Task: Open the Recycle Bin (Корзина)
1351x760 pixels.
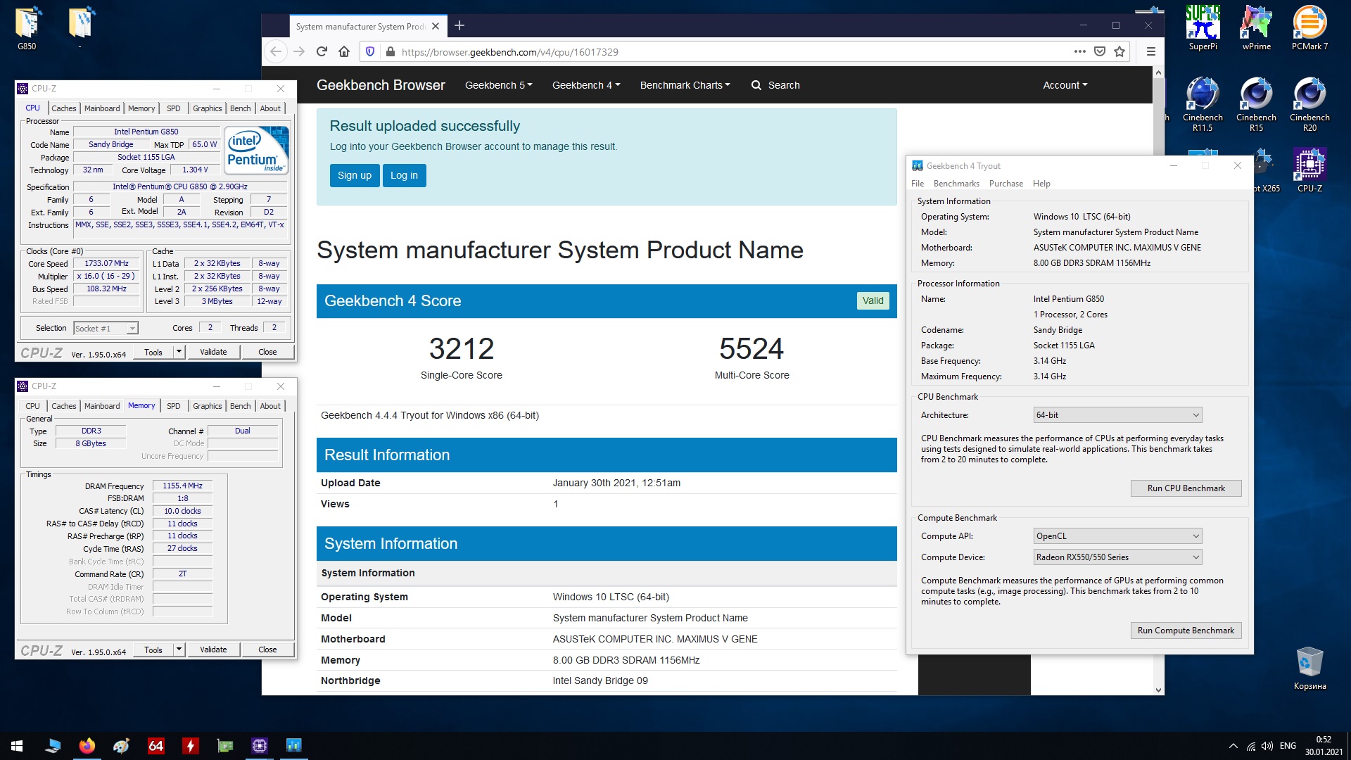Action: pos(1309,669)
